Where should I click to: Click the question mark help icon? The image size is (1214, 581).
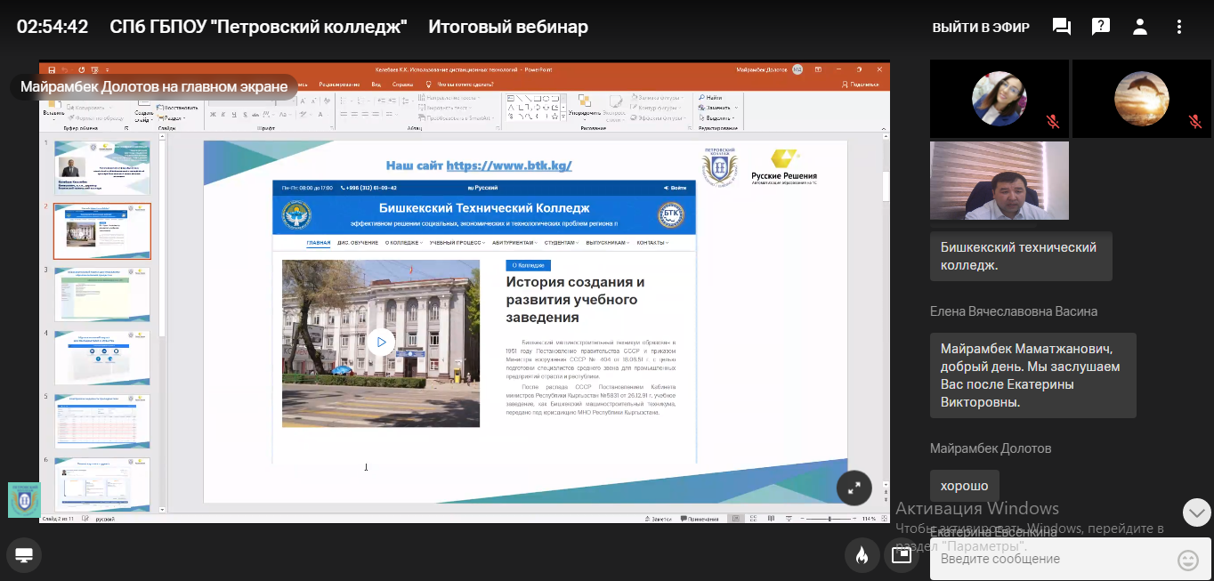point(1100,27)
